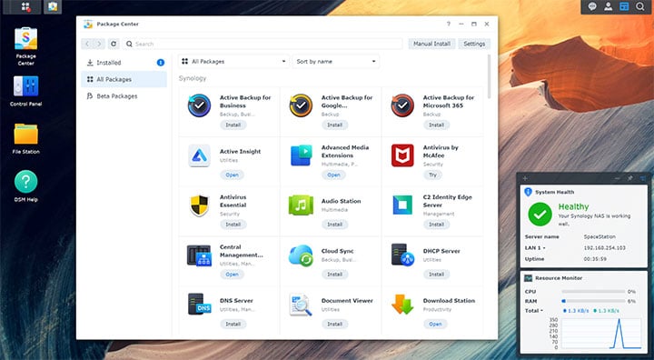Screen dimensions: 654x360
Task: Toggle the widgets panel icon
Action: click(x=624, y=6)
